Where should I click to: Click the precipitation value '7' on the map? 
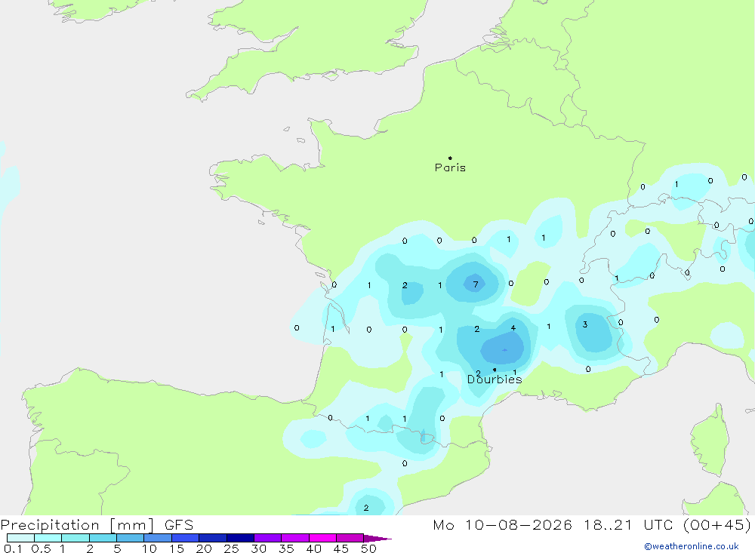click(476, 284)
